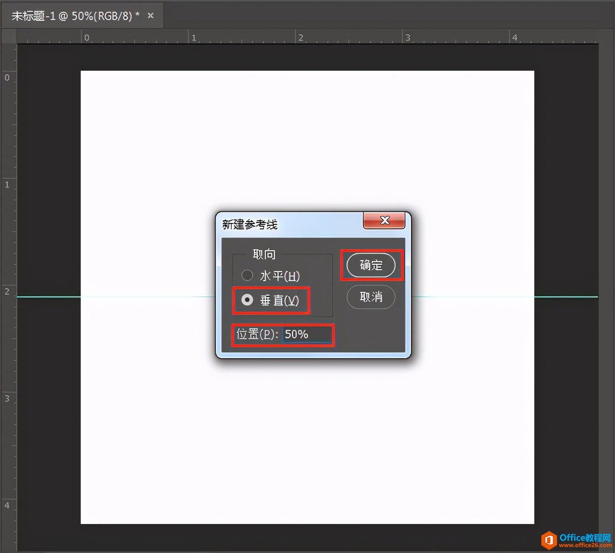Screen dimensions: 615x553
Task: Confirm with the 确定 button
Action: (x=371, y=265)
